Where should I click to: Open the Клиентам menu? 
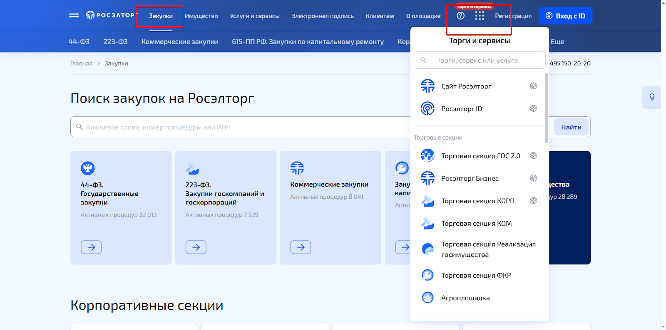(380, 16)
